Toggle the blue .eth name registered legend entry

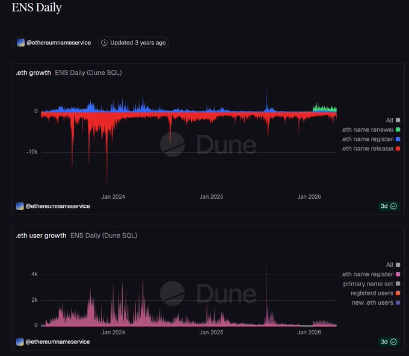point(371,139)
